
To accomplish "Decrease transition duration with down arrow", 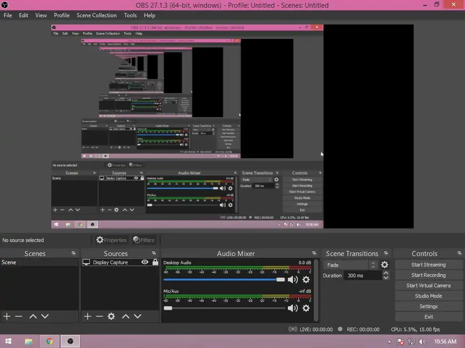I will coord(386,278).
